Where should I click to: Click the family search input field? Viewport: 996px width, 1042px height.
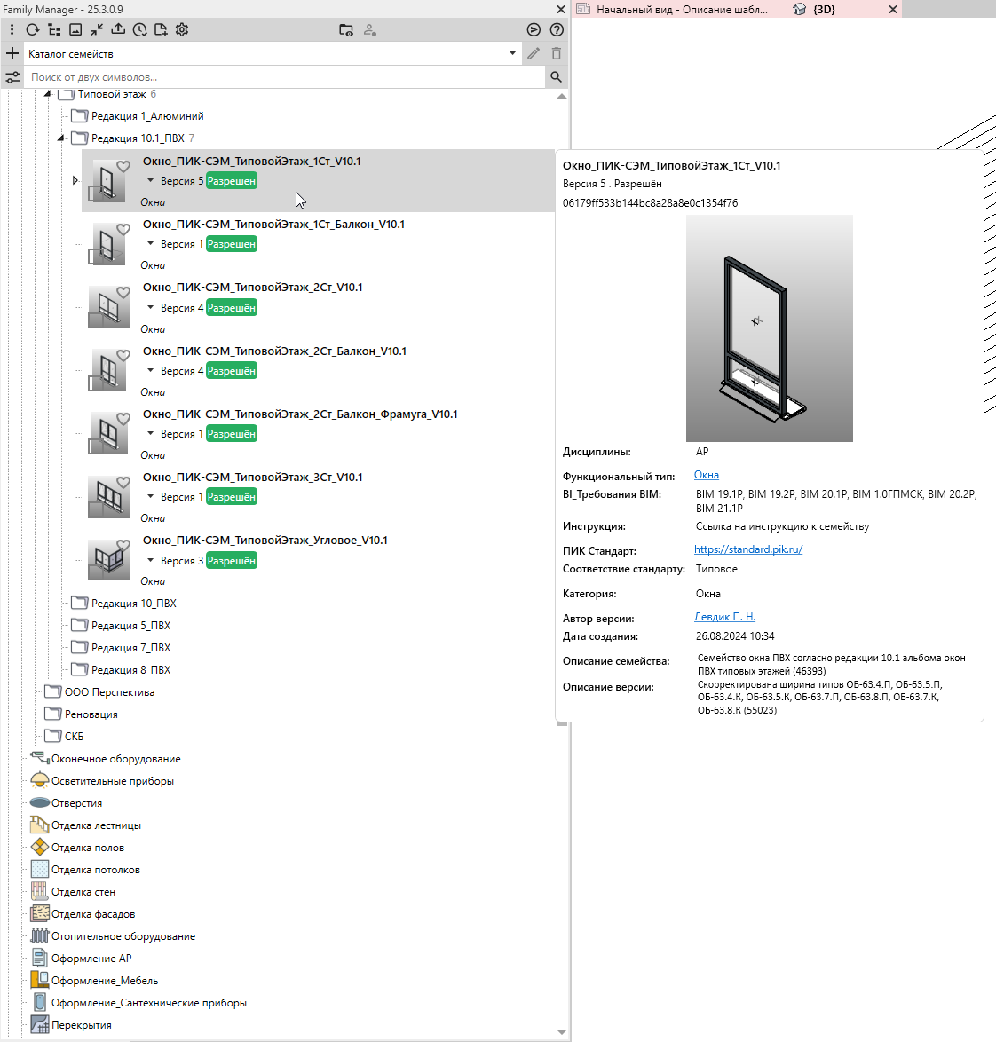[284, 77]
